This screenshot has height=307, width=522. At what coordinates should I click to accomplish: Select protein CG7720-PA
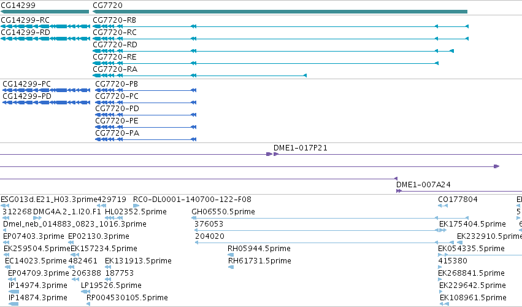(x=117, y=133)
